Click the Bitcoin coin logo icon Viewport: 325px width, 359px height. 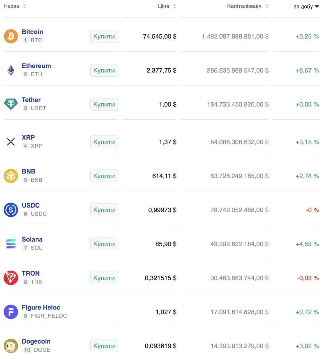pos(11,36)
